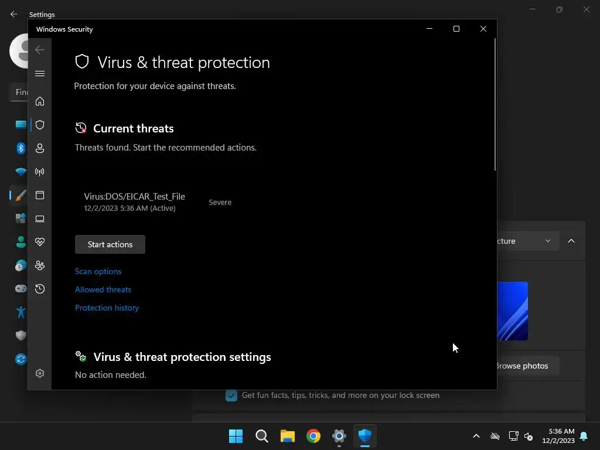The image size is (600, 450).
Task: Click the Windows Security vertical scrollbar
Action: [495, 104]
